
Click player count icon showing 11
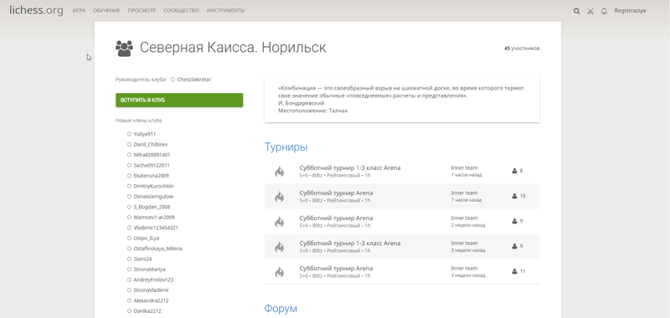pos(514,271)
